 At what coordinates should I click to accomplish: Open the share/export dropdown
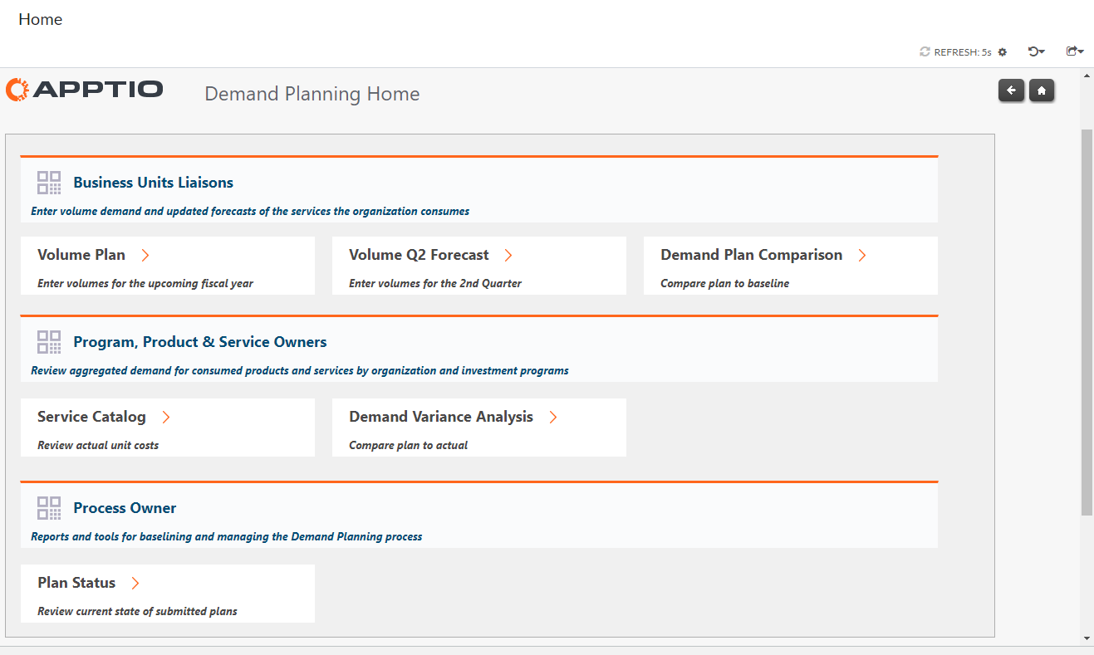(x=1075, y=51)
